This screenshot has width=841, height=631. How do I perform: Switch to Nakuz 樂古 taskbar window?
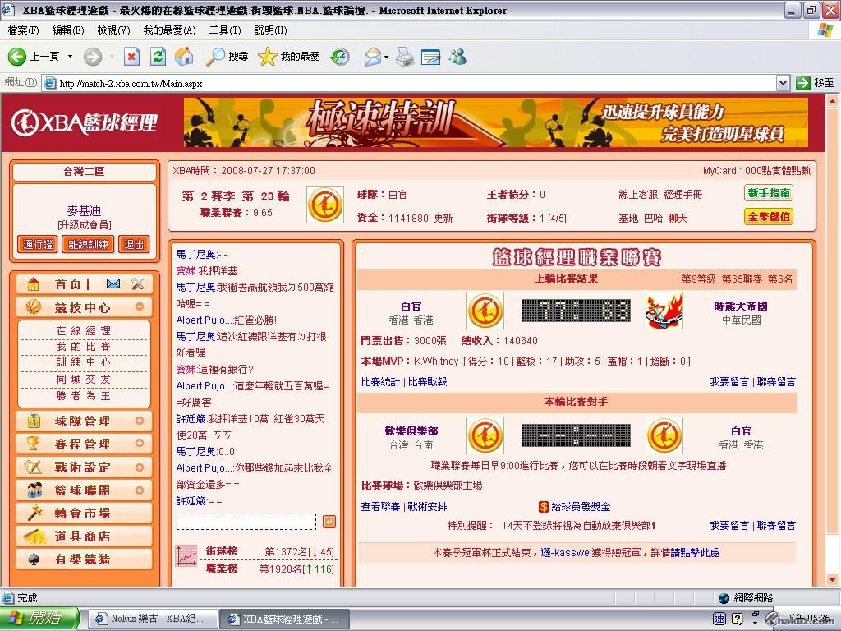pos(153,619)
